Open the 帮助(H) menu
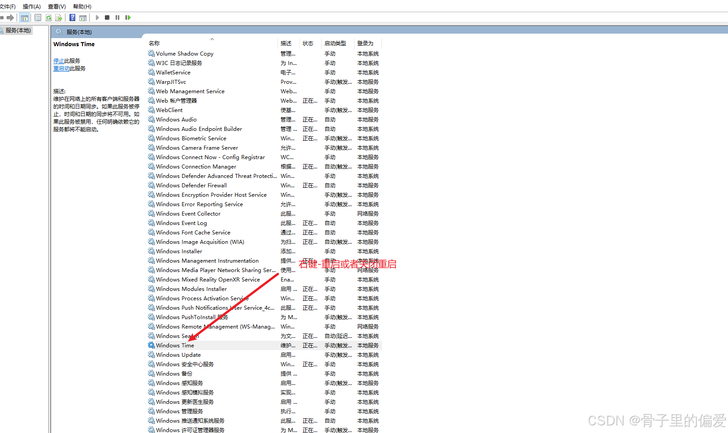 82,6
